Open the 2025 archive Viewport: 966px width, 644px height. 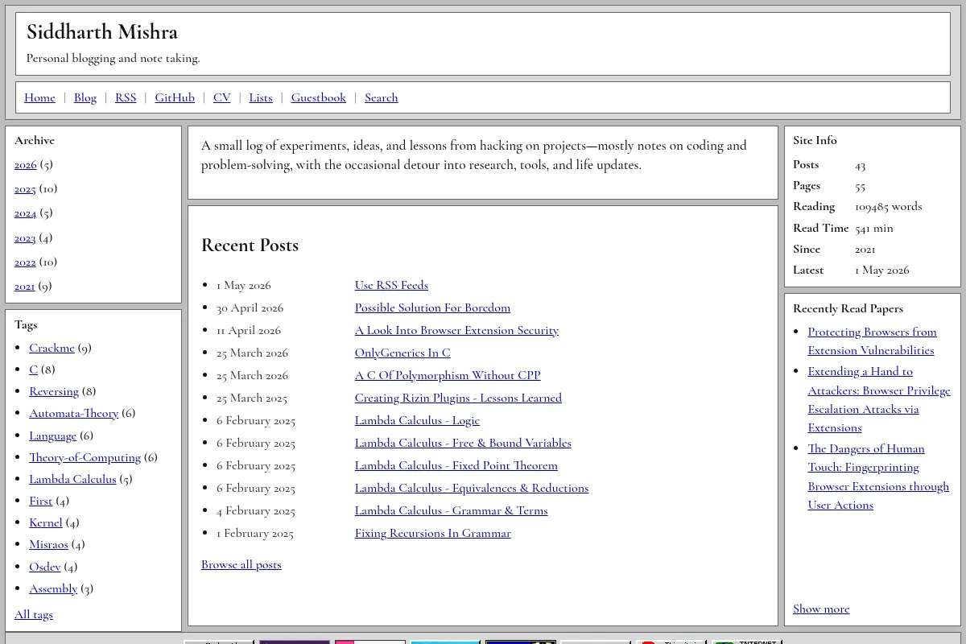(25, 188)
